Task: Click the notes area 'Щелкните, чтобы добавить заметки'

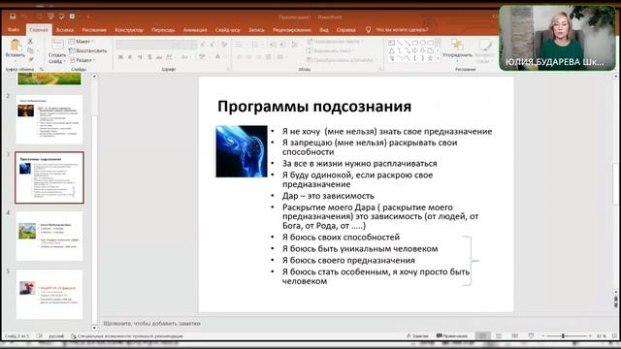Action: pos(152,323)
